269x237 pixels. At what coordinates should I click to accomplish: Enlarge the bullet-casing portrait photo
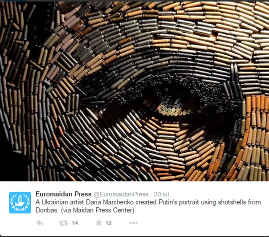134,91
